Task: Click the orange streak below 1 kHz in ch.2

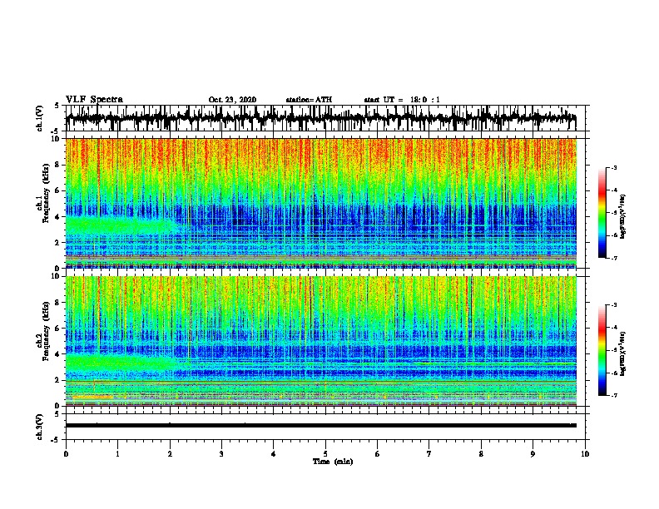Action: tap(92, 397)
